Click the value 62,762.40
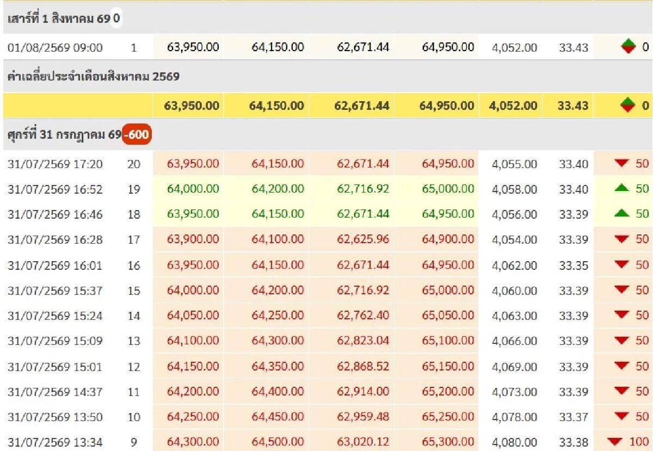The image size is (653, 451). click(x=363, y=316)
